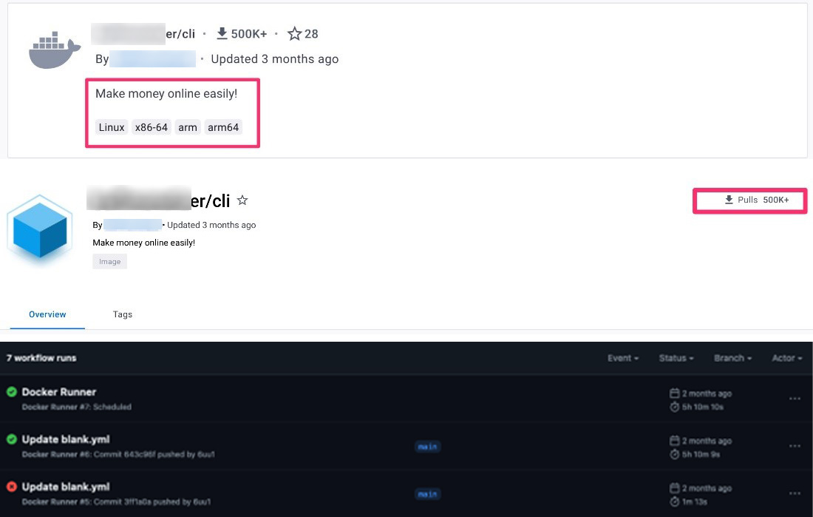Click the star count '28'

[x=311, y=34]
